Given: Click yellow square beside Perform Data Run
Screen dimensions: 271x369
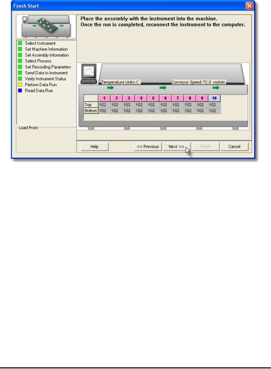Looking at the screenshot, I should [x=20, y=85].
